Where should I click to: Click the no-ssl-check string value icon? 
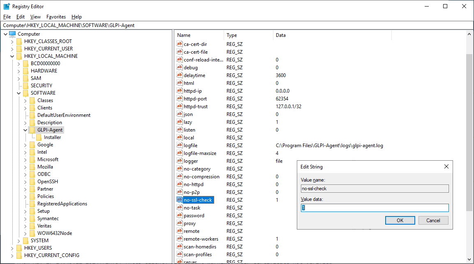(180, 200)
